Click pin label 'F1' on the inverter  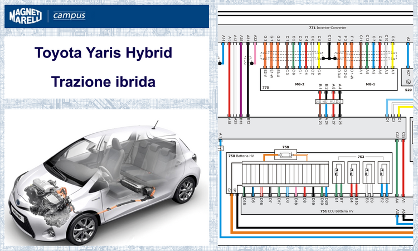pyautogui.click(x=352, y=38)
